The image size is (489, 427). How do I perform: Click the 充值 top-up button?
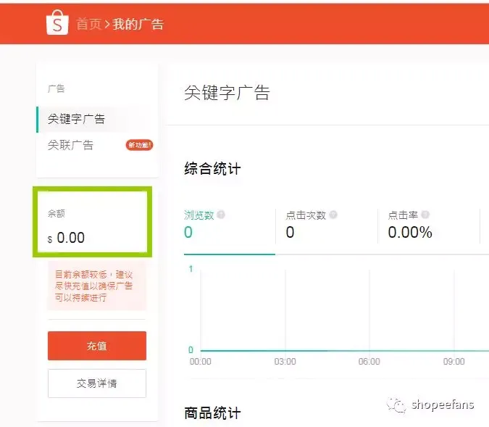97,346
